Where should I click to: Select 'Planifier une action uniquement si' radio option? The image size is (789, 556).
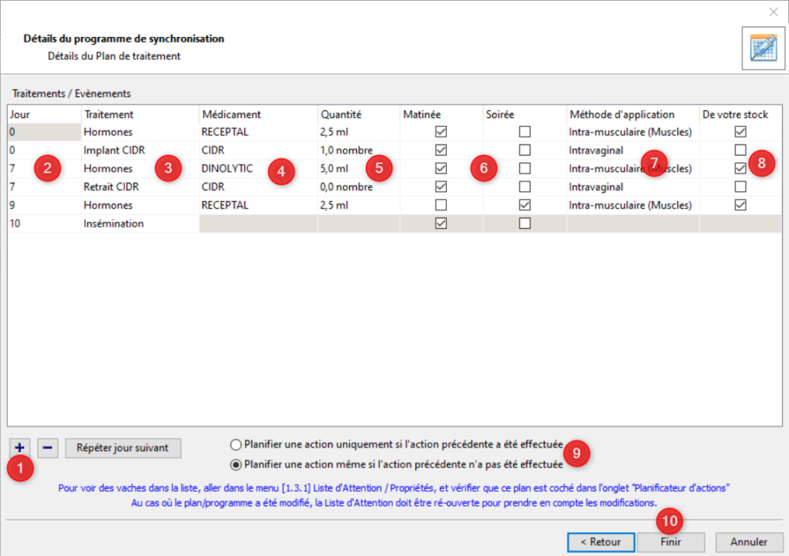click(x=236, y=444)
